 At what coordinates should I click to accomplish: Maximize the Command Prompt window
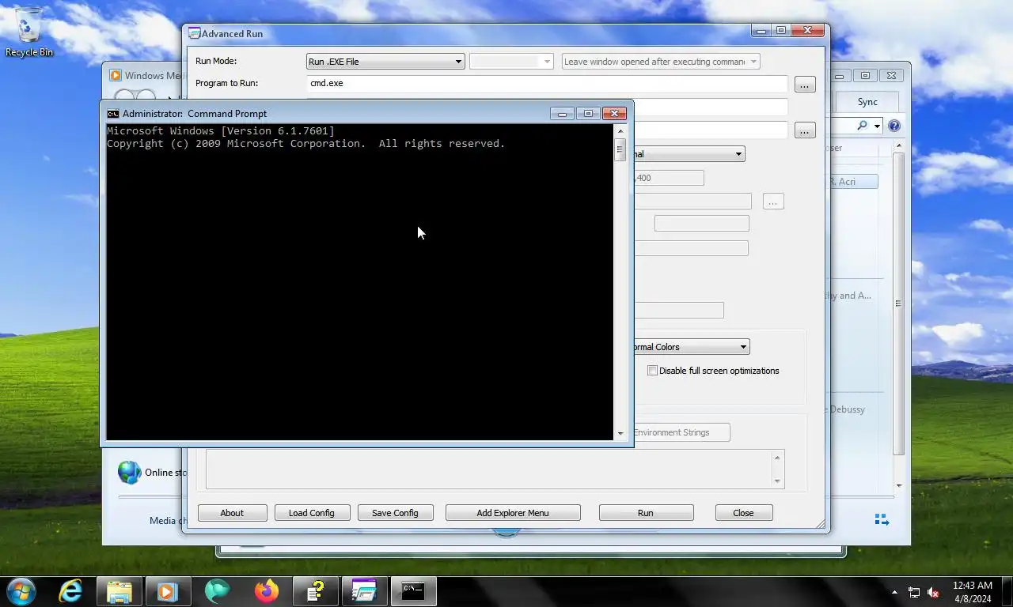(588, 114)
